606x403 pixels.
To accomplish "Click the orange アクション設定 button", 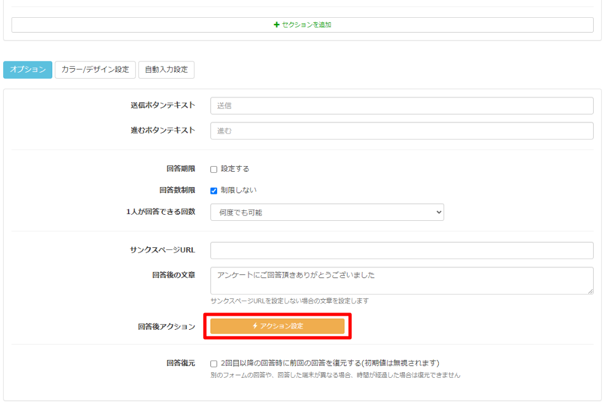I will point(277,325).
